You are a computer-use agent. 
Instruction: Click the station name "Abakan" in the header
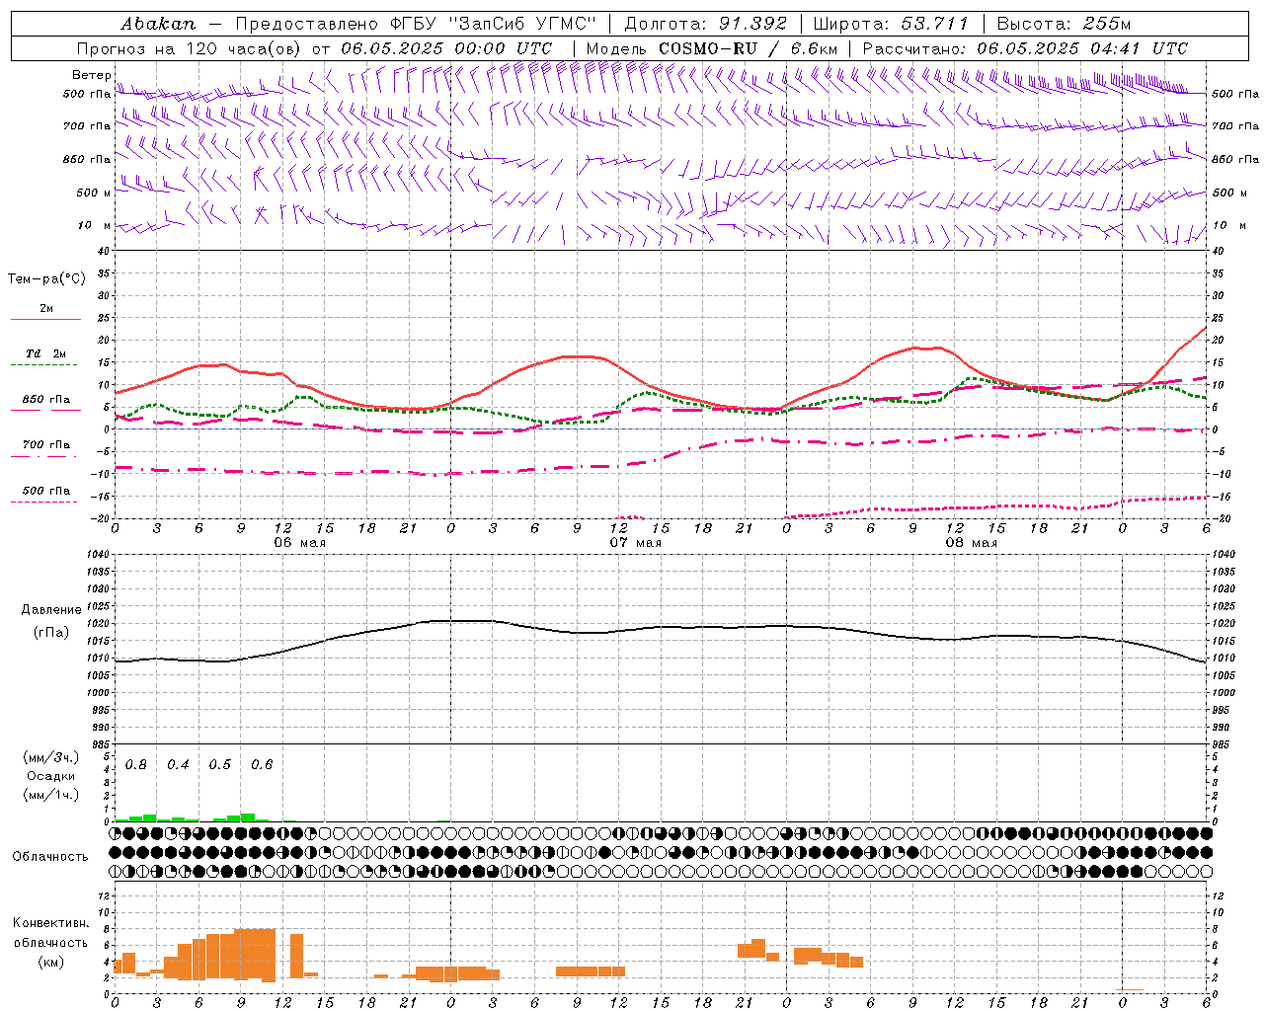click(158, 24)
